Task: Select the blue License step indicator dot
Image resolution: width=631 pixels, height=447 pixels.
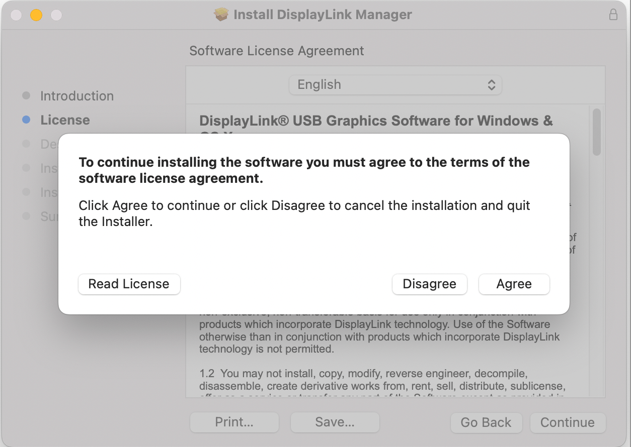Action: point(27,120)
